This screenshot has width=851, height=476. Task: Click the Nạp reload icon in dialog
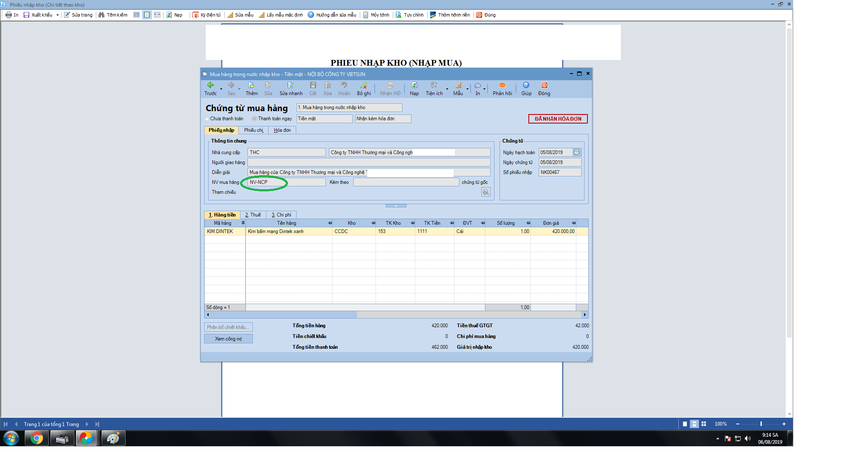point(414,85)
